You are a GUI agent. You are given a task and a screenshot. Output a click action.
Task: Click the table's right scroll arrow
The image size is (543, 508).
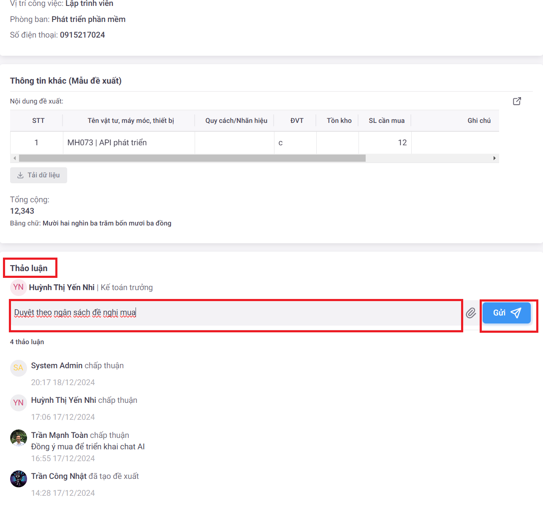[494, 158]
